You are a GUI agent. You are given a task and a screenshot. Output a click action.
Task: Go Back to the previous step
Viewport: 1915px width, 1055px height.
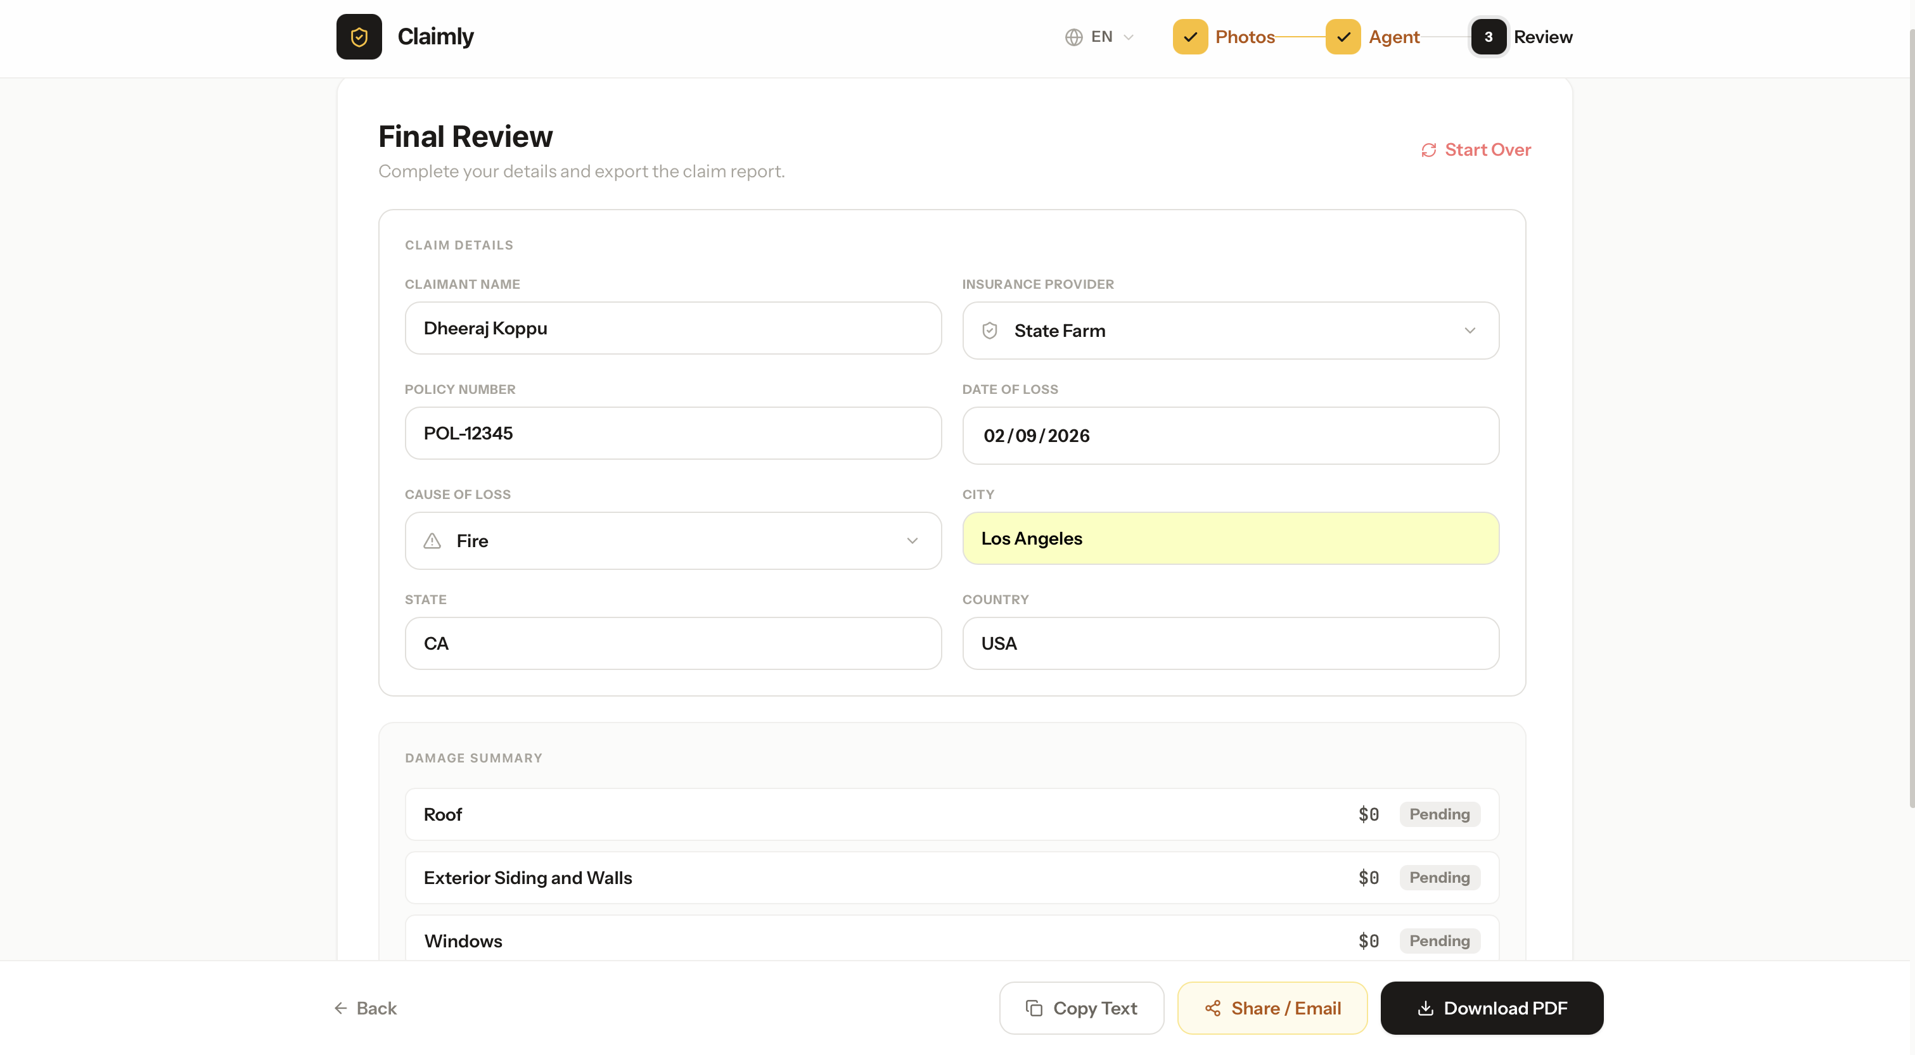365,1008
